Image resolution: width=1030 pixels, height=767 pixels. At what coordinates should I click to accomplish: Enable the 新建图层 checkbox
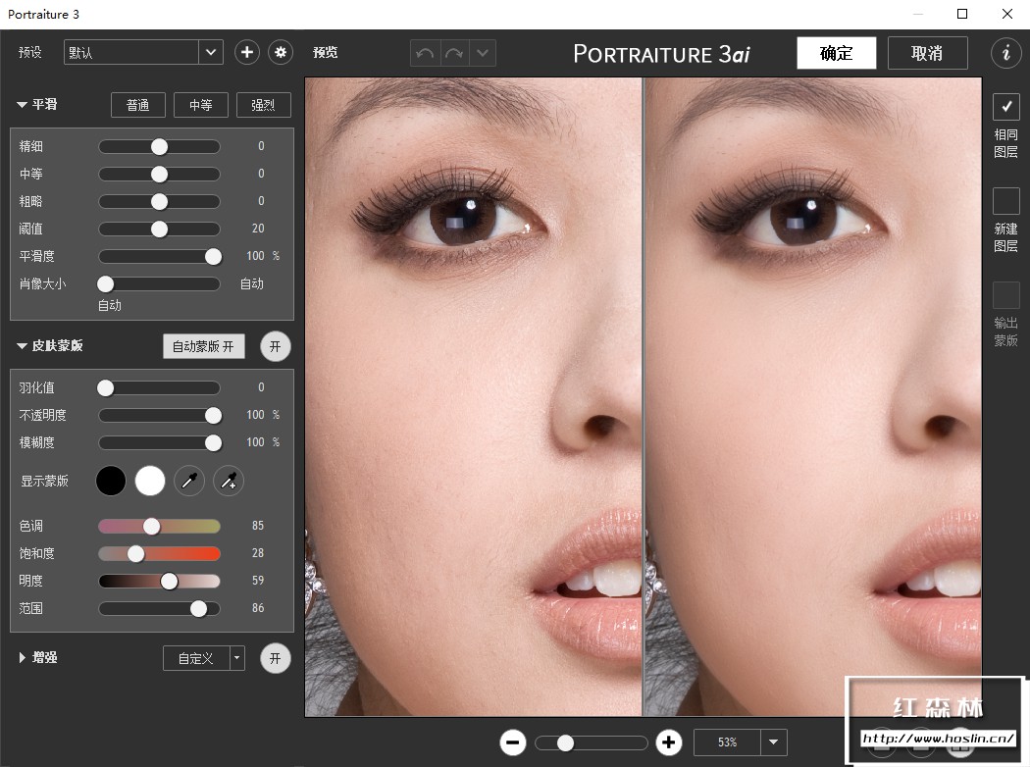[x=1005, y=201]
